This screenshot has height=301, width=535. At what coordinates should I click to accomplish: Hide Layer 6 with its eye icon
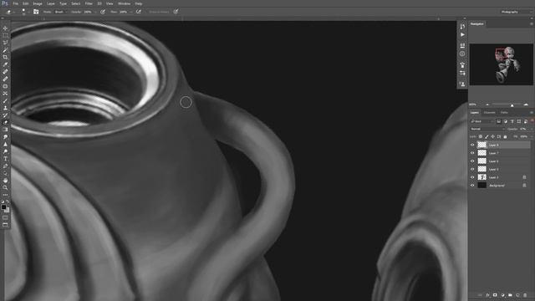472,161
